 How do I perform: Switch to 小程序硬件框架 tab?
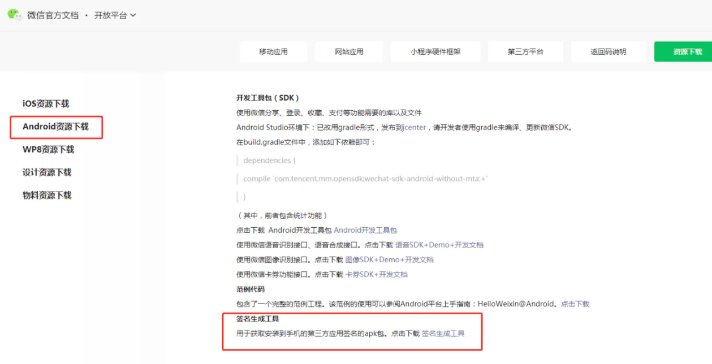click(435, 51)
